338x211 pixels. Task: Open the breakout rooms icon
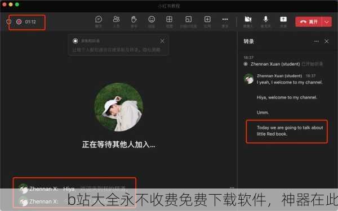(188, 19)
